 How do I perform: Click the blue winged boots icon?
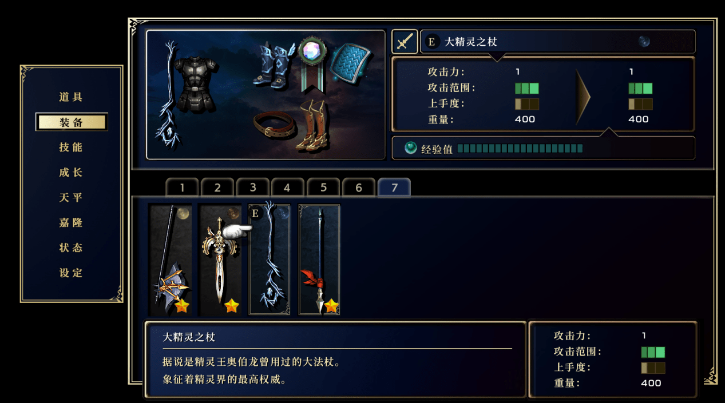pos(273,65)
